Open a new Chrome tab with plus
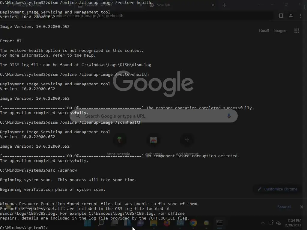 tap(224, 5)
